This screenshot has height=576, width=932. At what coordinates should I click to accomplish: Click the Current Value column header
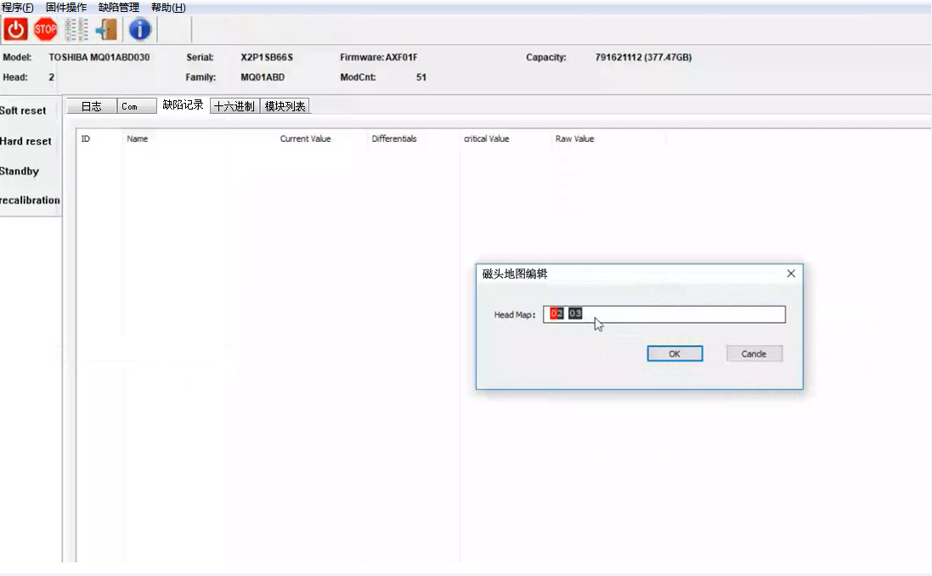(x=306, y=138)
